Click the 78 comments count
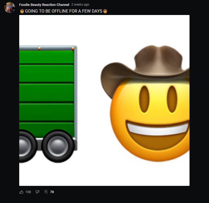 point(52,192)
